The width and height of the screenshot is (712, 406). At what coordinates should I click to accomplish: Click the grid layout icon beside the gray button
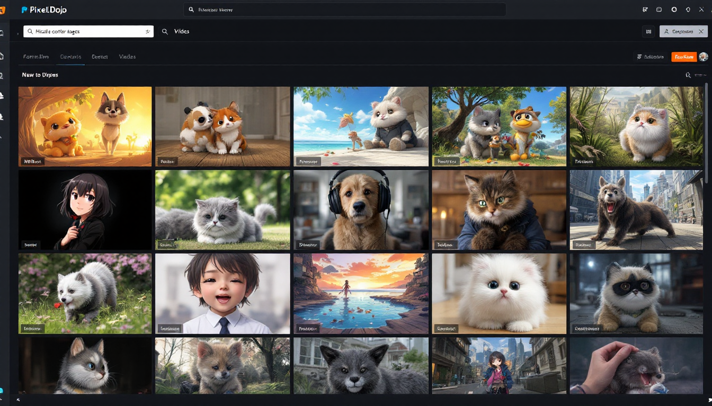[648, 32]
